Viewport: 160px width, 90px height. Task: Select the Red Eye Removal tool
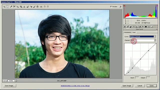point(31,7)
